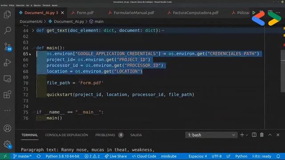Close the terminal panel
The image size is (285, 160).
[x=278, y=135]
